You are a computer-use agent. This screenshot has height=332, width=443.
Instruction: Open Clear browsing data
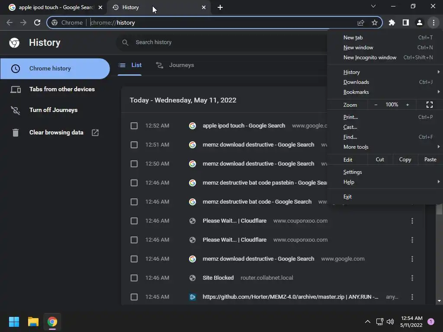coord(55,132)
